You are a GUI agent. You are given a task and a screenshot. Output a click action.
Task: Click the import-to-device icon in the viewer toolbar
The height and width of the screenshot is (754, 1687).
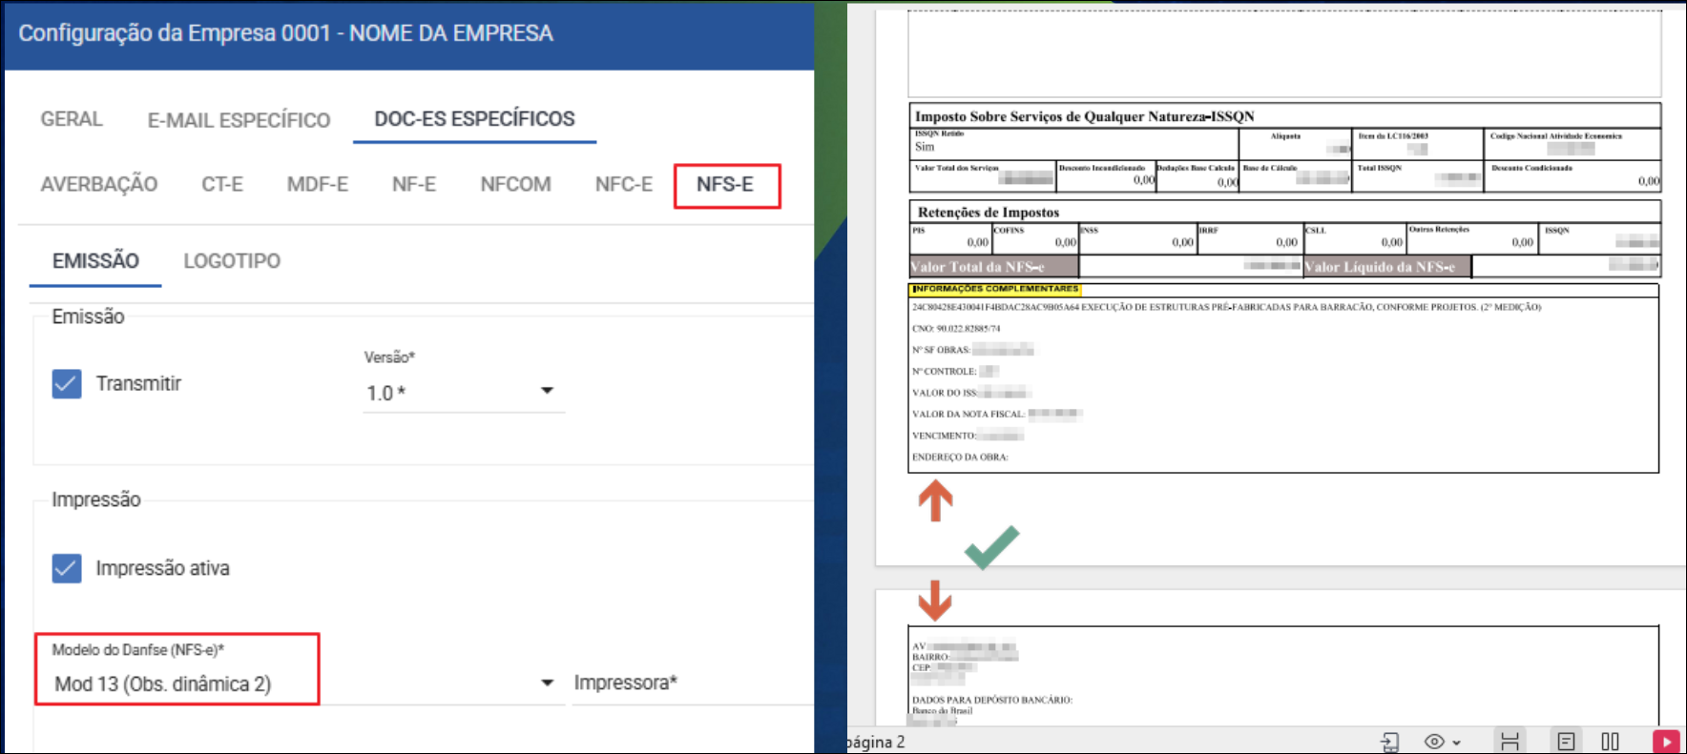point(1389,742)
